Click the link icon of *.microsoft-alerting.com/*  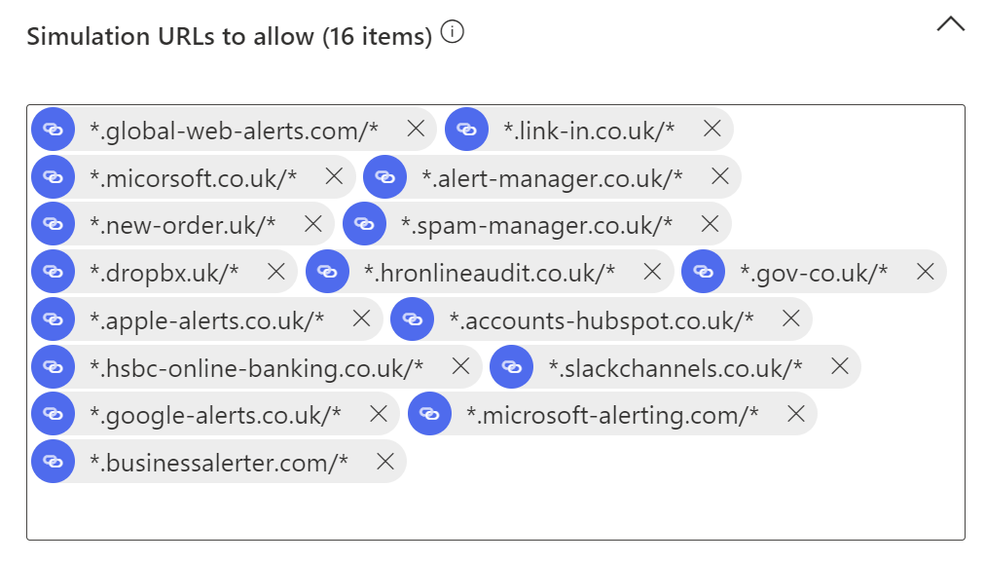tap(429, 414)
